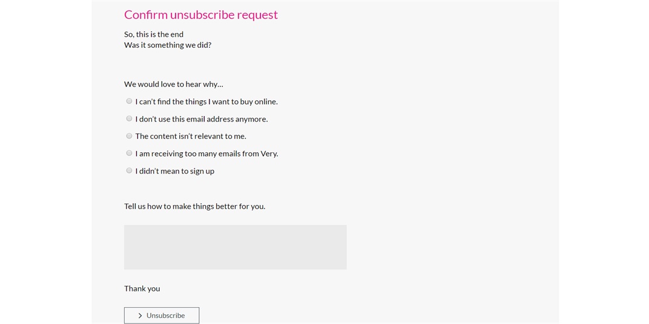The width and height of the screenshot is (649, 324).
Task: Click label text "too many emails from Very."
Action: 232,154
